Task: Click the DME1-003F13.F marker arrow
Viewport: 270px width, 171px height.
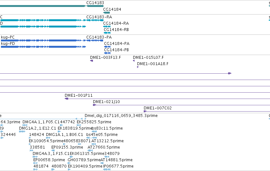Action: (92, 61)
